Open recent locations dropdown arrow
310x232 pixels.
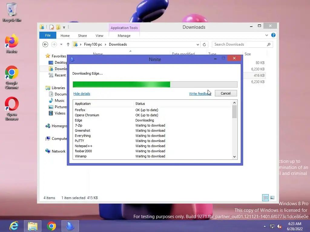61,44
